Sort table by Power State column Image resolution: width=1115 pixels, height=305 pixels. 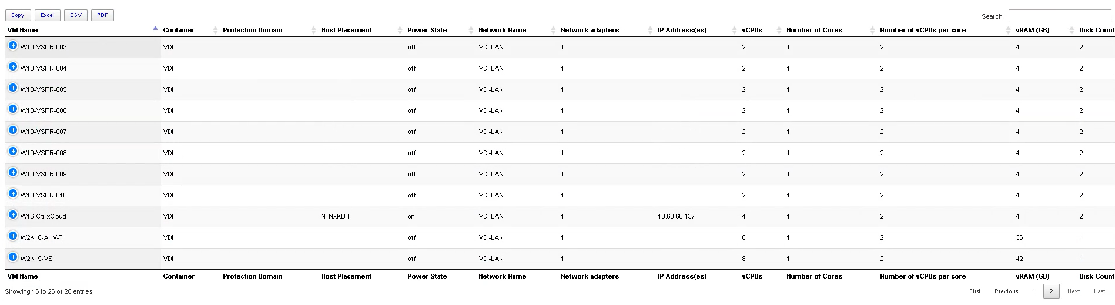pos(427,30)
